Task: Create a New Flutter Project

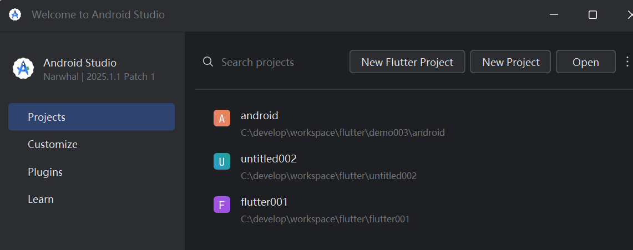Action: (x=407, y=62)
